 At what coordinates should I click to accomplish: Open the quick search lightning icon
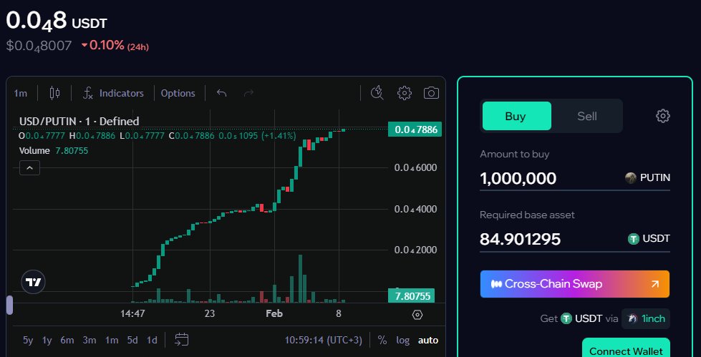(377, 93)
